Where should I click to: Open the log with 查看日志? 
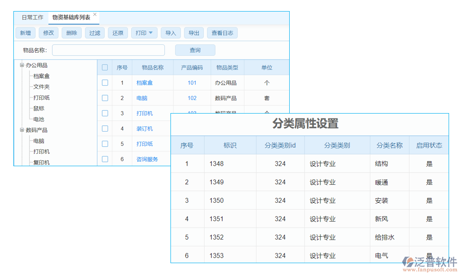point(222,33)
